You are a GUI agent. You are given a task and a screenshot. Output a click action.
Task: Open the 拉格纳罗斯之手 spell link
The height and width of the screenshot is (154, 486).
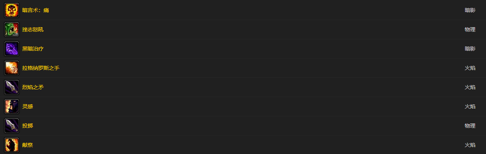pyautogui.click(x=41, y=68)
